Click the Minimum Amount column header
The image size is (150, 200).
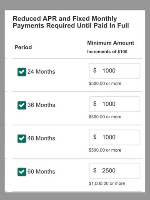[111, 43]
